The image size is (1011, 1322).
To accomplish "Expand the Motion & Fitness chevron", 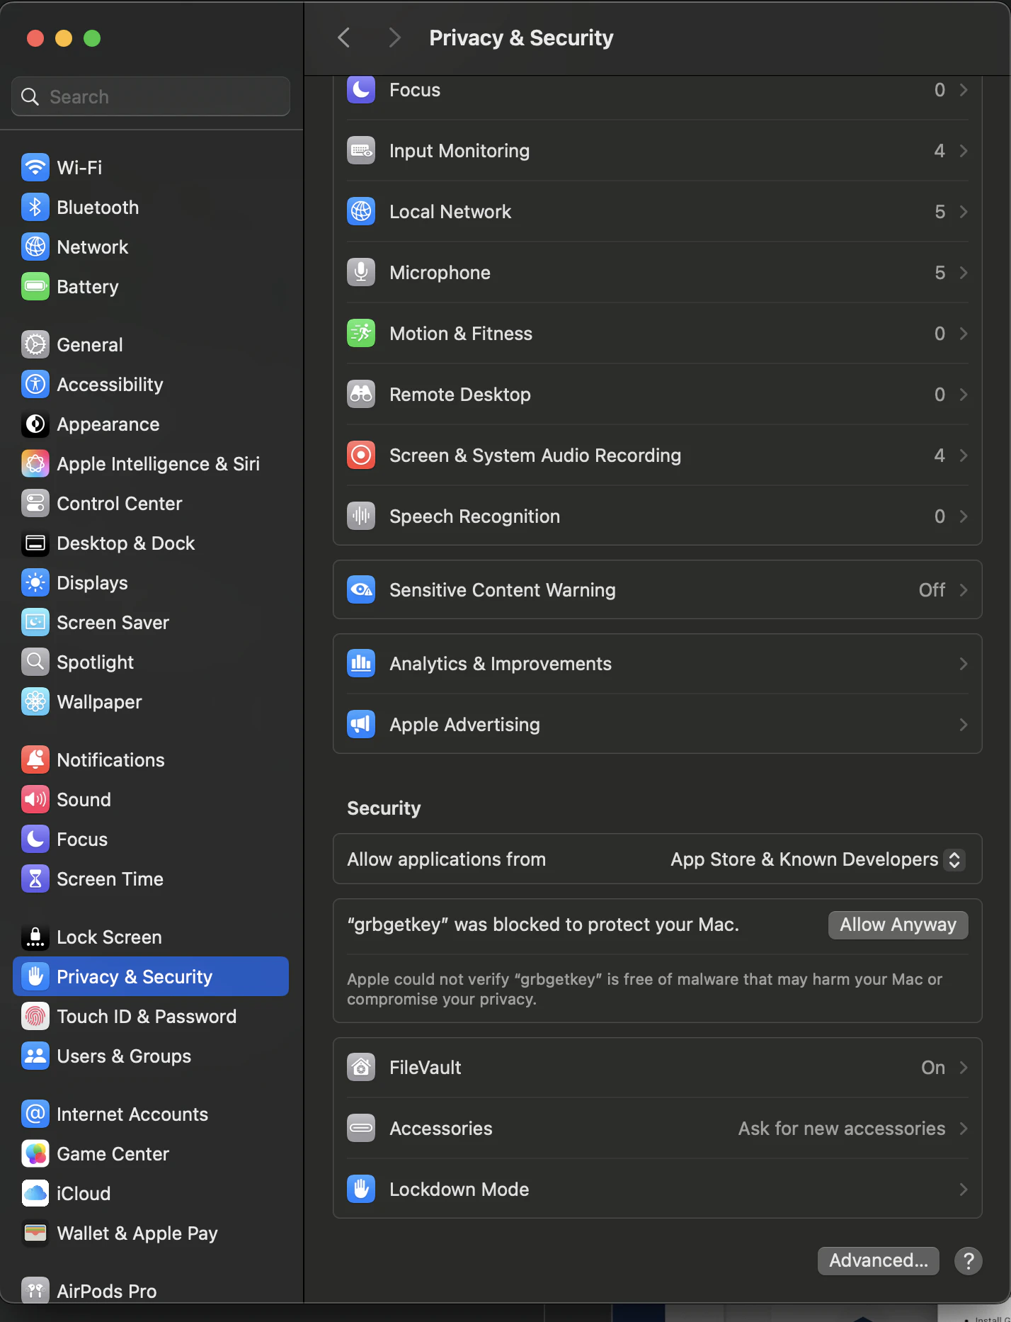I will 964,334.
